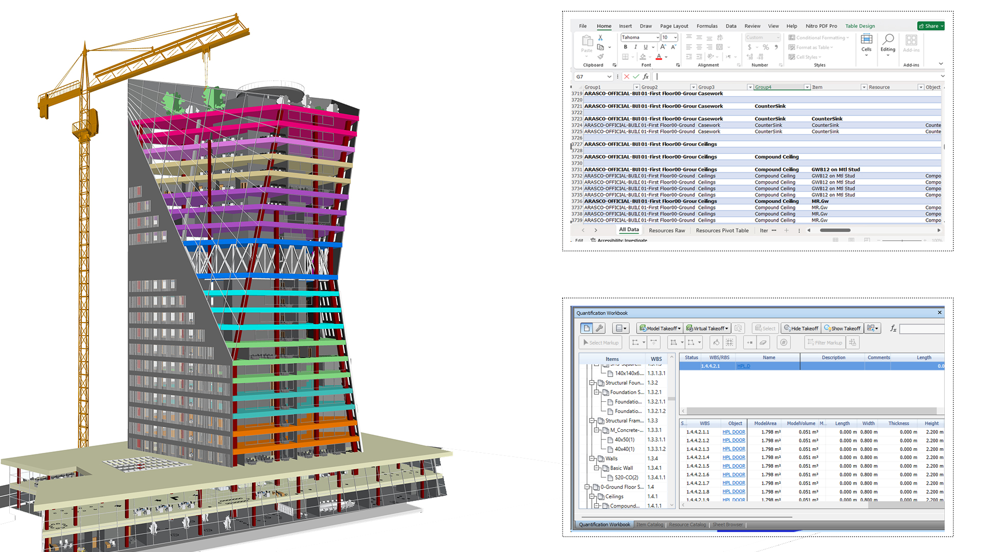Click the Quantification fx formula icon

(893, 329)
